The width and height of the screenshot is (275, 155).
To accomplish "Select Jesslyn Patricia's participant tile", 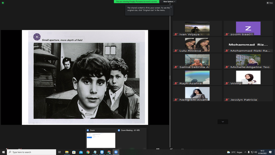I will 248,94.
